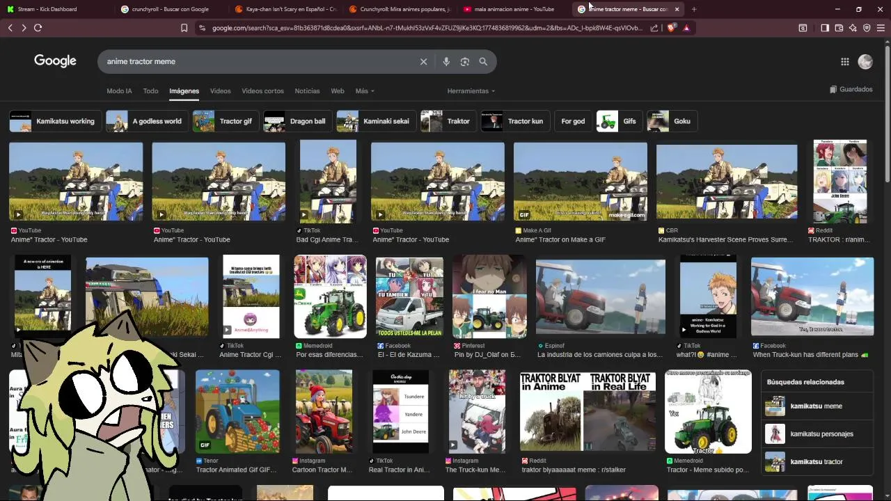Image resolution: width=891 pixels, height=501 pixels.
Task: Open Todo results tab
Action: coord(150,91)
